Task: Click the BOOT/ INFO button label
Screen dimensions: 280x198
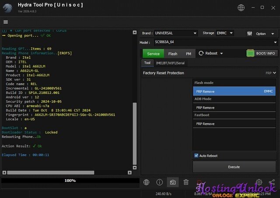Action: point(266,53)
